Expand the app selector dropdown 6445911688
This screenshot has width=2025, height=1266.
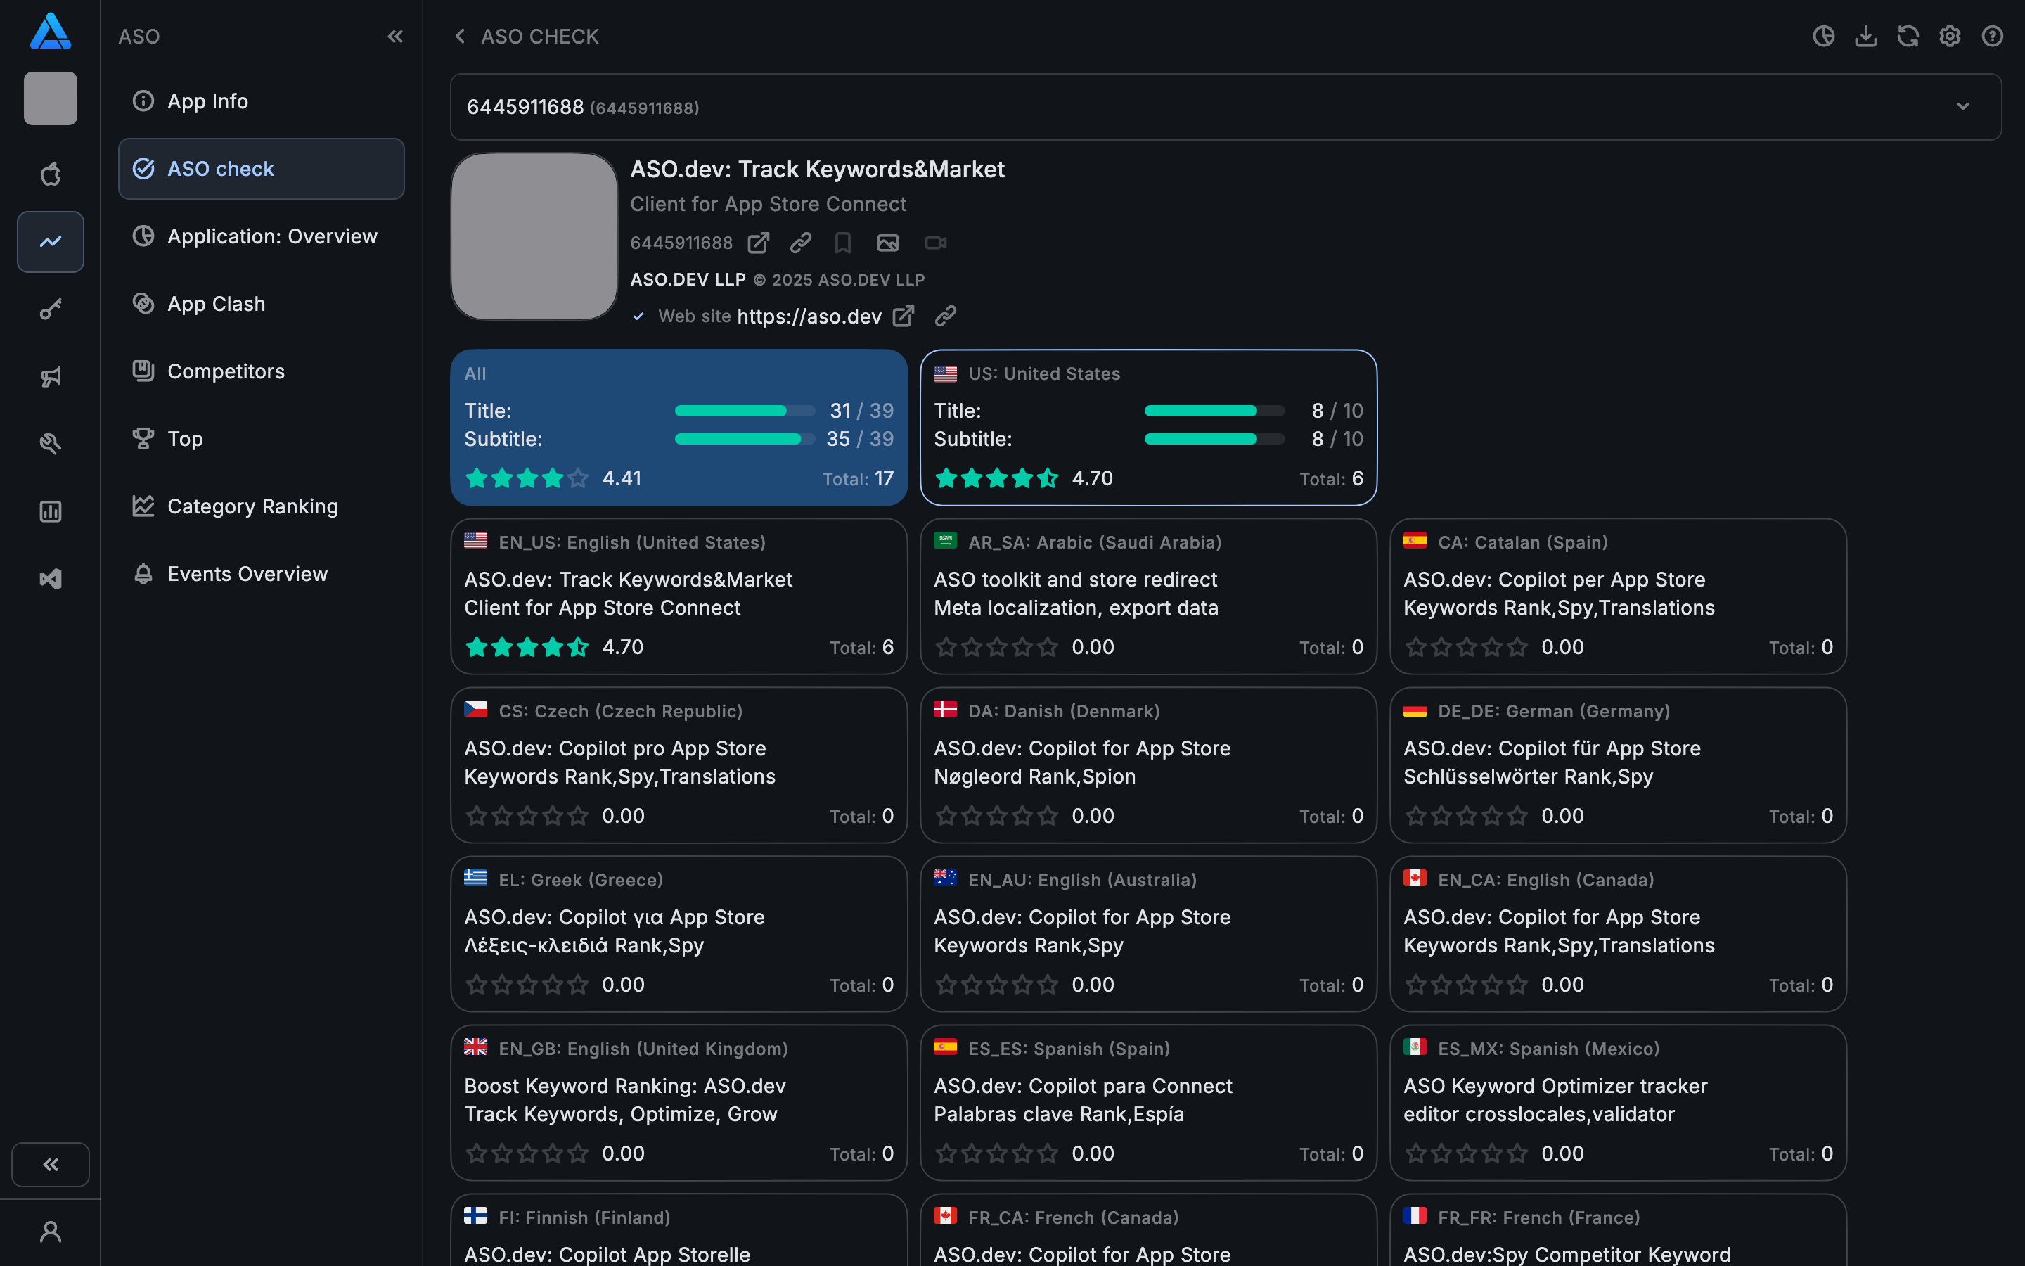click(1962, 106)
